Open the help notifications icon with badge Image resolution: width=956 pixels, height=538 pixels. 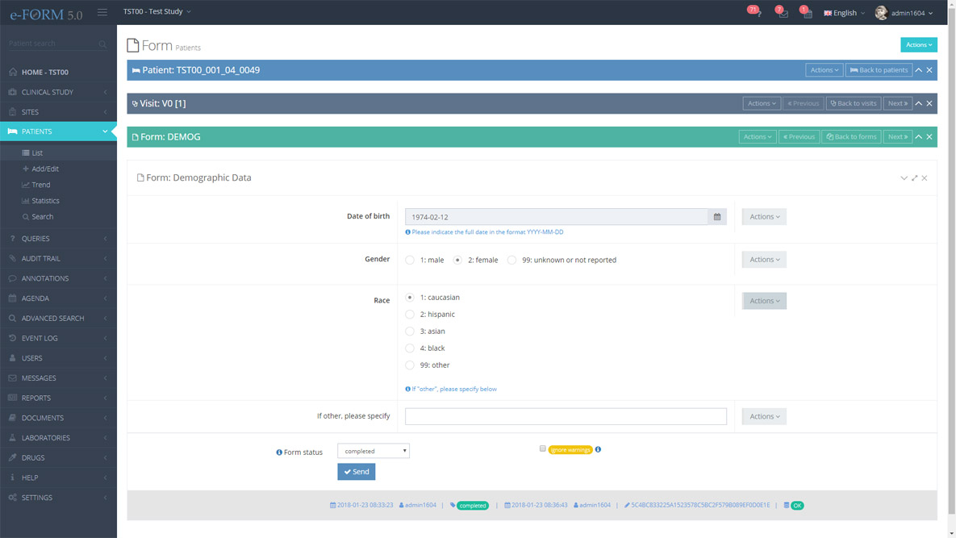tap(757, 13)
